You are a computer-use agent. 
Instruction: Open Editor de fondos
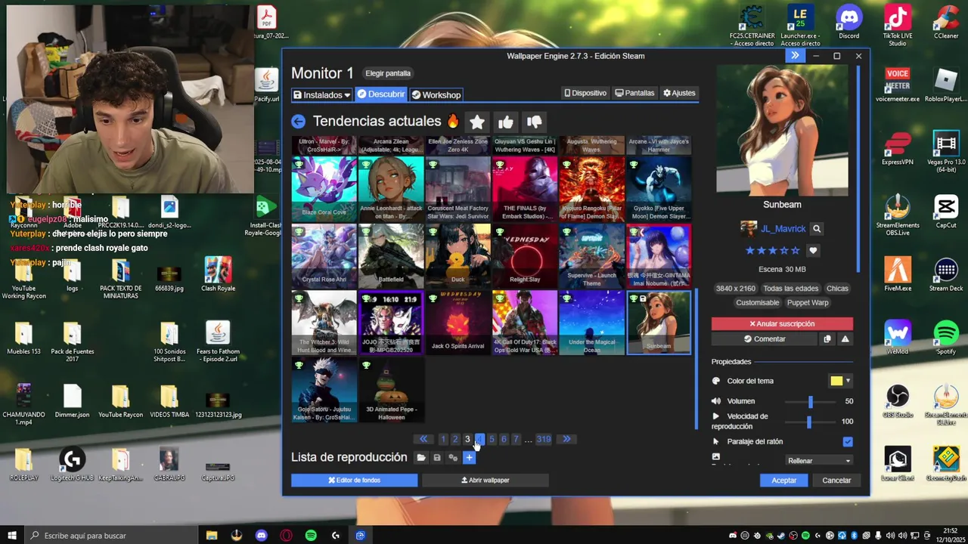coord(354,481)
